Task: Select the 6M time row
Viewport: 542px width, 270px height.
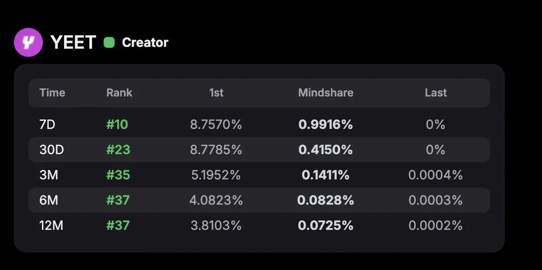Action: point(49,200)
